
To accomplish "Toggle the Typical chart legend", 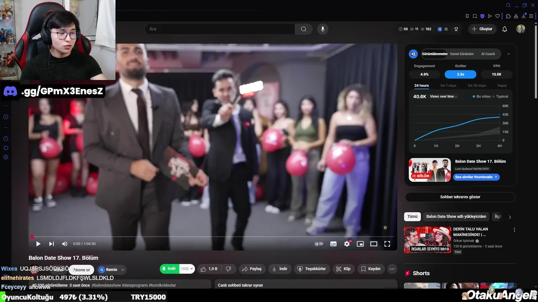I will [x=500, y=96].
